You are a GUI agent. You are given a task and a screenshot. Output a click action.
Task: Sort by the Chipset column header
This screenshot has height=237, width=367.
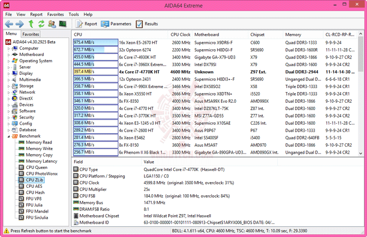pyautogui.click(x=266, y=35)
